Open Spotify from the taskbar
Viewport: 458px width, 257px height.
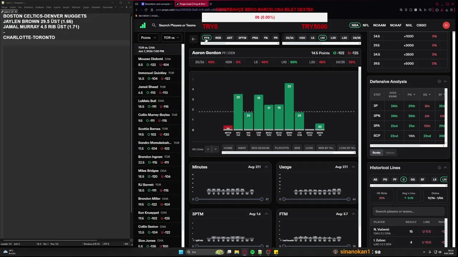[x=253, y=252]
